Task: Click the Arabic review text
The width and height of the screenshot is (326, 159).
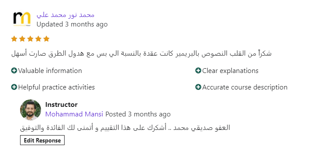Action: 141,53
